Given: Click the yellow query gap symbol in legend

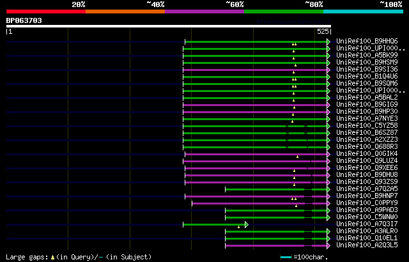Looking at the screenshot, I should 52,258.
